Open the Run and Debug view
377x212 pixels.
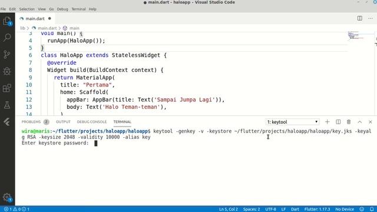point(7,71)
